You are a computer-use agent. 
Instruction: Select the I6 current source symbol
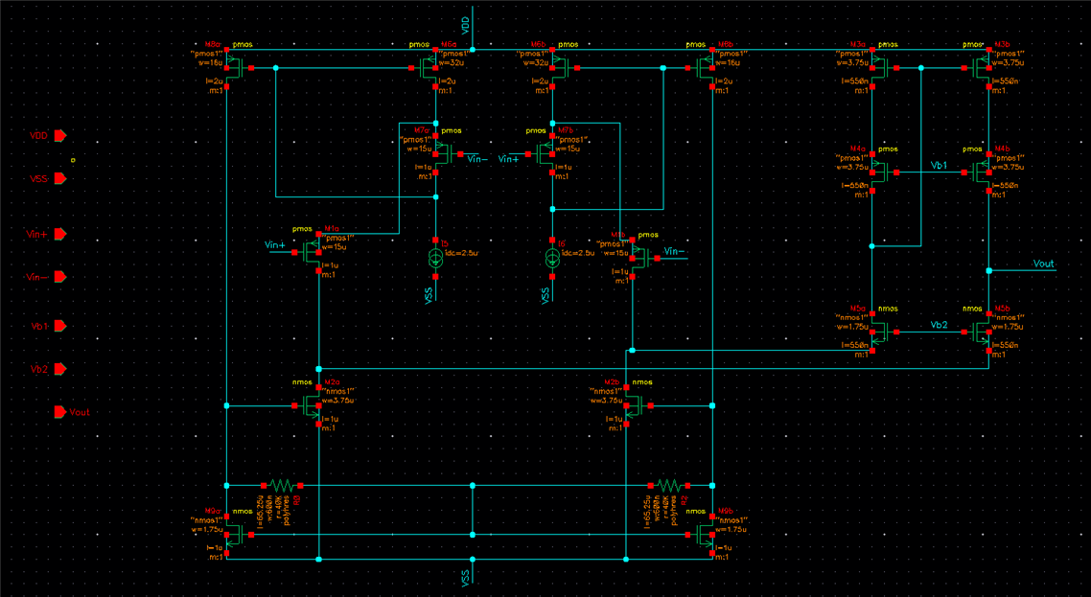click(x=552, y=259)
